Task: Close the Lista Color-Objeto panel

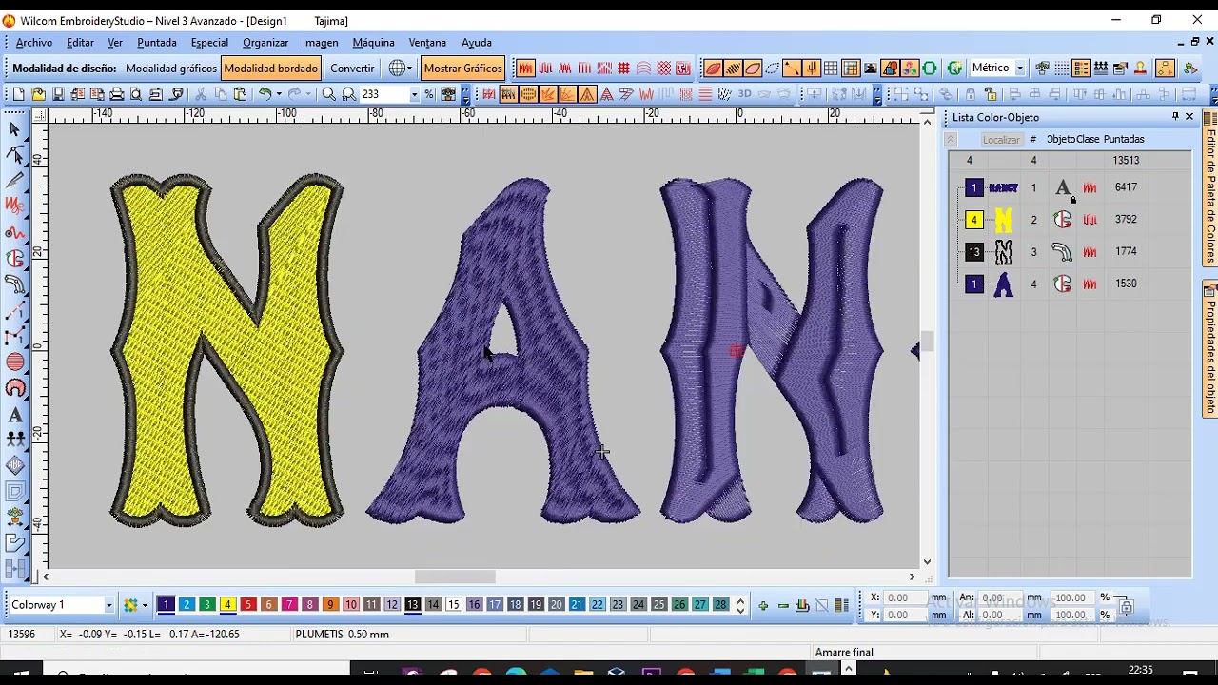Action: 1189,117
